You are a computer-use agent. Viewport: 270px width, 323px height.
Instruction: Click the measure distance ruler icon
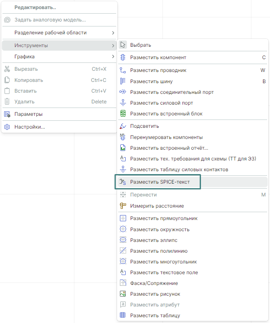coord(123,206)
